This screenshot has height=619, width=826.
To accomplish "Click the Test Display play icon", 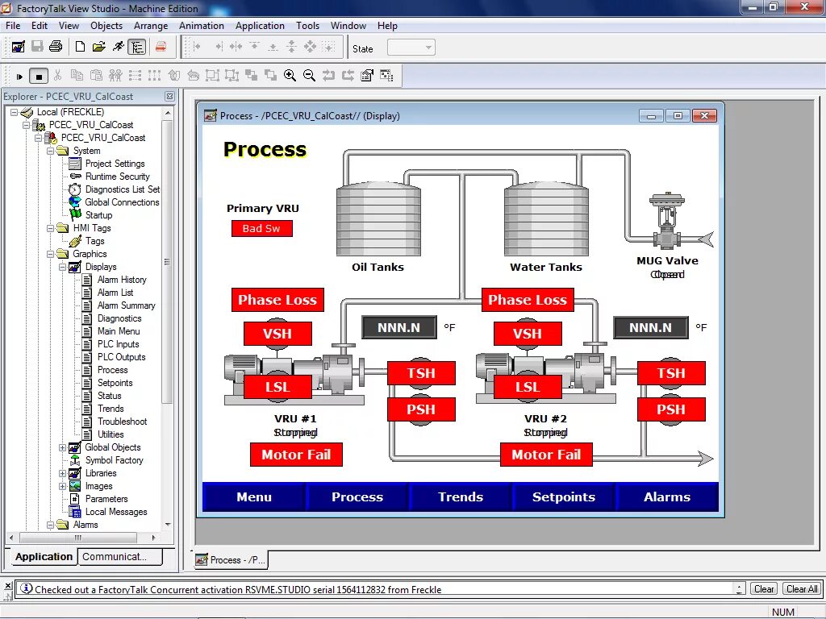I will coord(19,77).
